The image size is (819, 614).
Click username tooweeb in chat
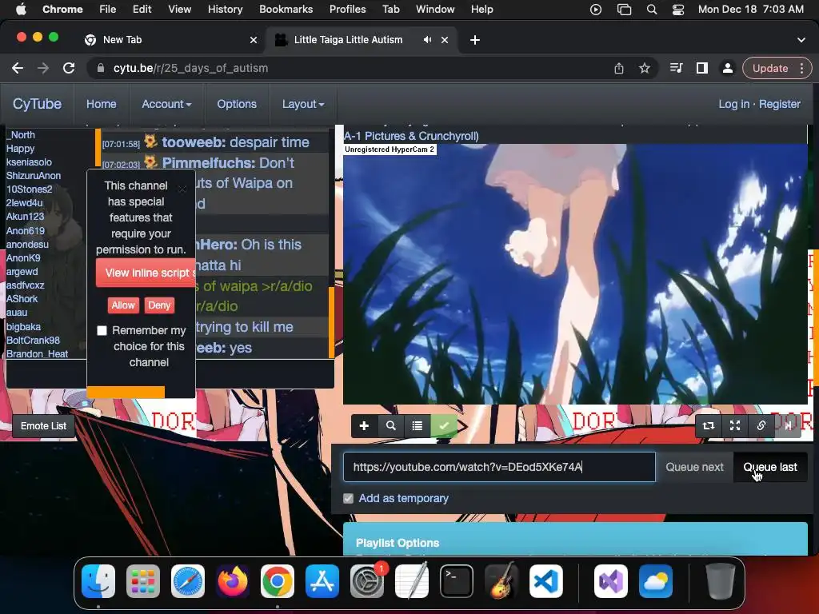coord(194,142)
